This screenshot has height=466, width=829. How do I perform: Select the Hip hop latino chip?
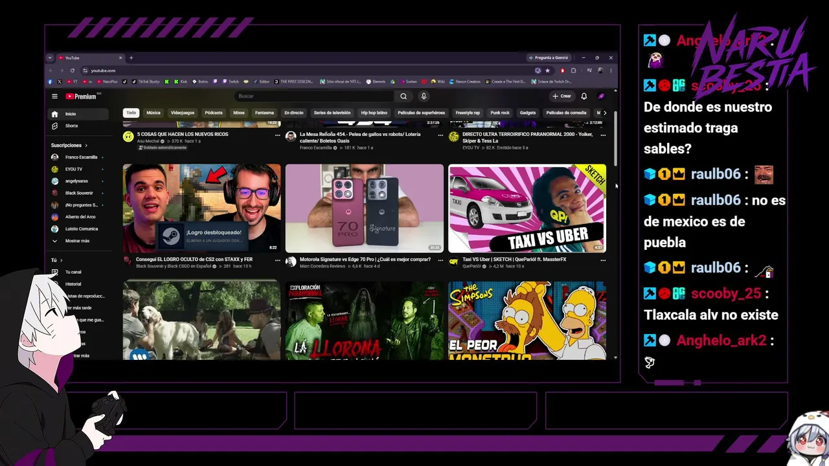tap(374, 113)
